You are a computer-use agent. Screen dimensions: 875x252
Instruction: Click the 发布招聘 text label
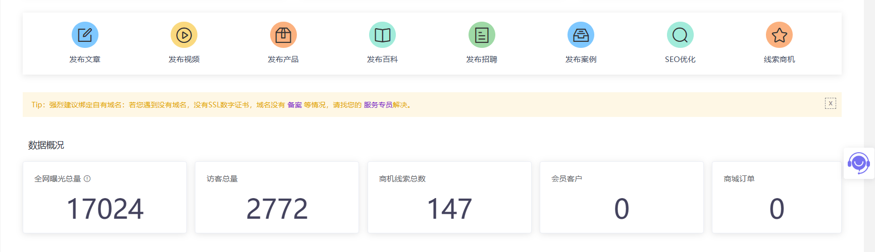point(482,59)
